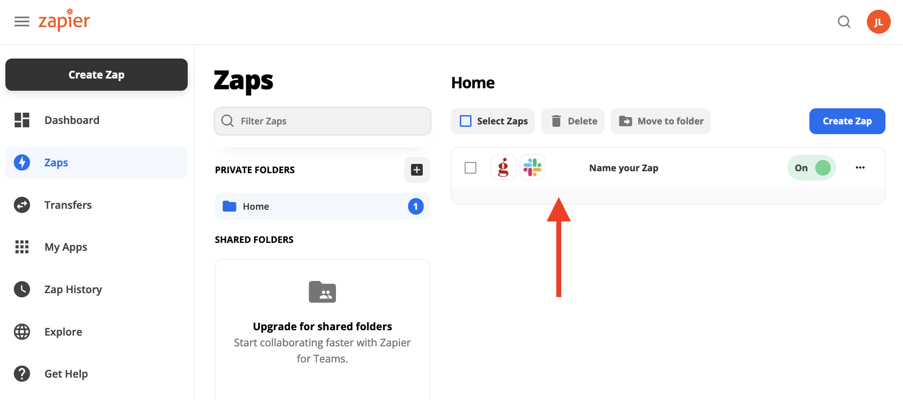The image size is (903, 400).
Task: Open Explore from the sidebar
Action: (x=97, y=332)
